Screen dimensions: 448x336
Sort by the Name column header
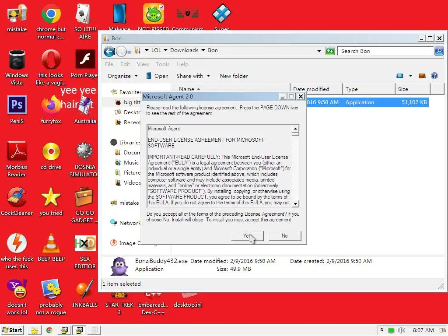[x=230, y=89]
